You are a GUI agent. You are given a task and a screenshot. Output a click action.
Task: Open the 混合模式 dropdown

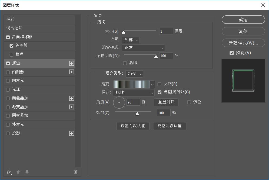pyautogui.click(x=143, y=48)
